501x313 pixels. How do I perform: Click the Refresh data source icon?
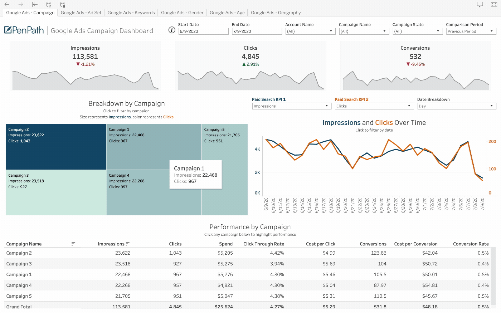[49, 5]
